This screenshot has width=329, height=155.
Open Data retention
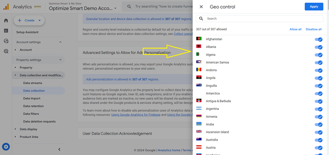pyautogui.click(x=33, y=106)
